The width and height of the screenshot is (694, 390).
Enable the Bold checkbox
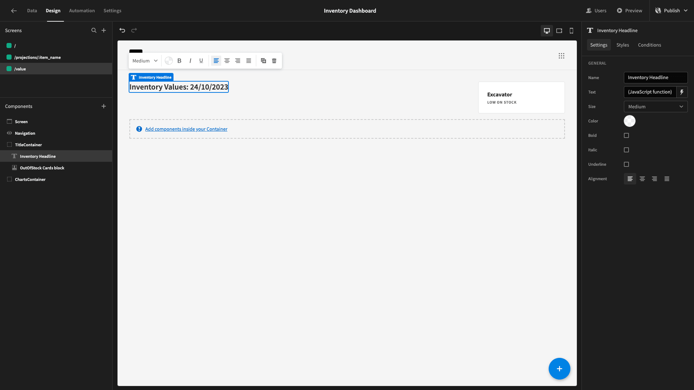pyautogui.click(x=626, y=135)
